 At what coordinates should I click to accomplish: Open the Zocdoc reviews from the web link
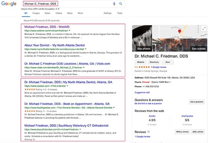point(152,116)
